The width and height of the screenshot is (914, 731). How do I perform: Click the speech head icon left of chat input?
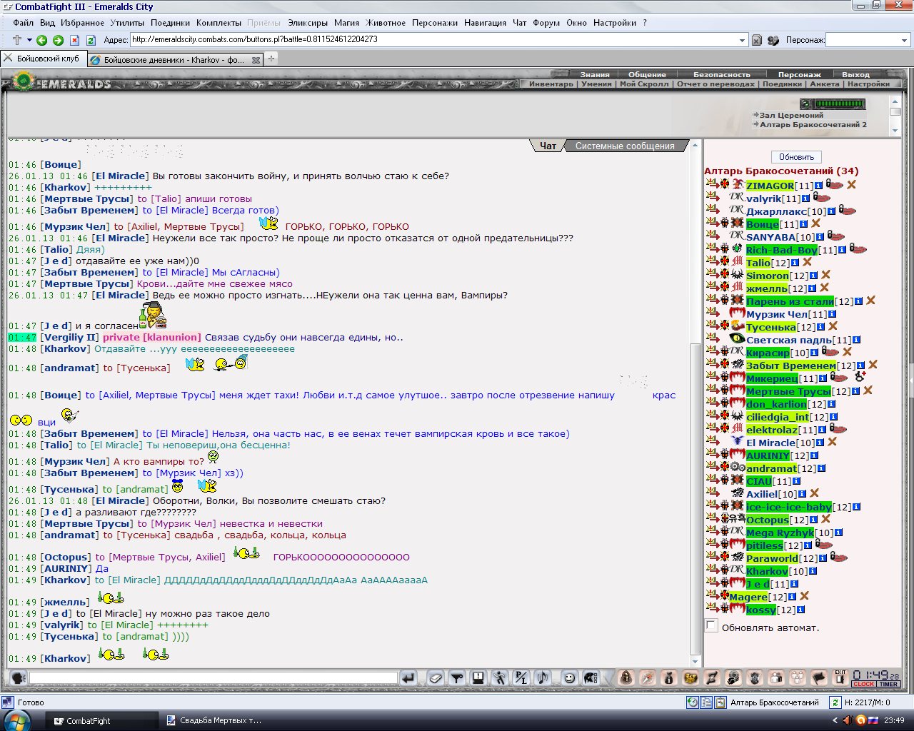[19, 678]
